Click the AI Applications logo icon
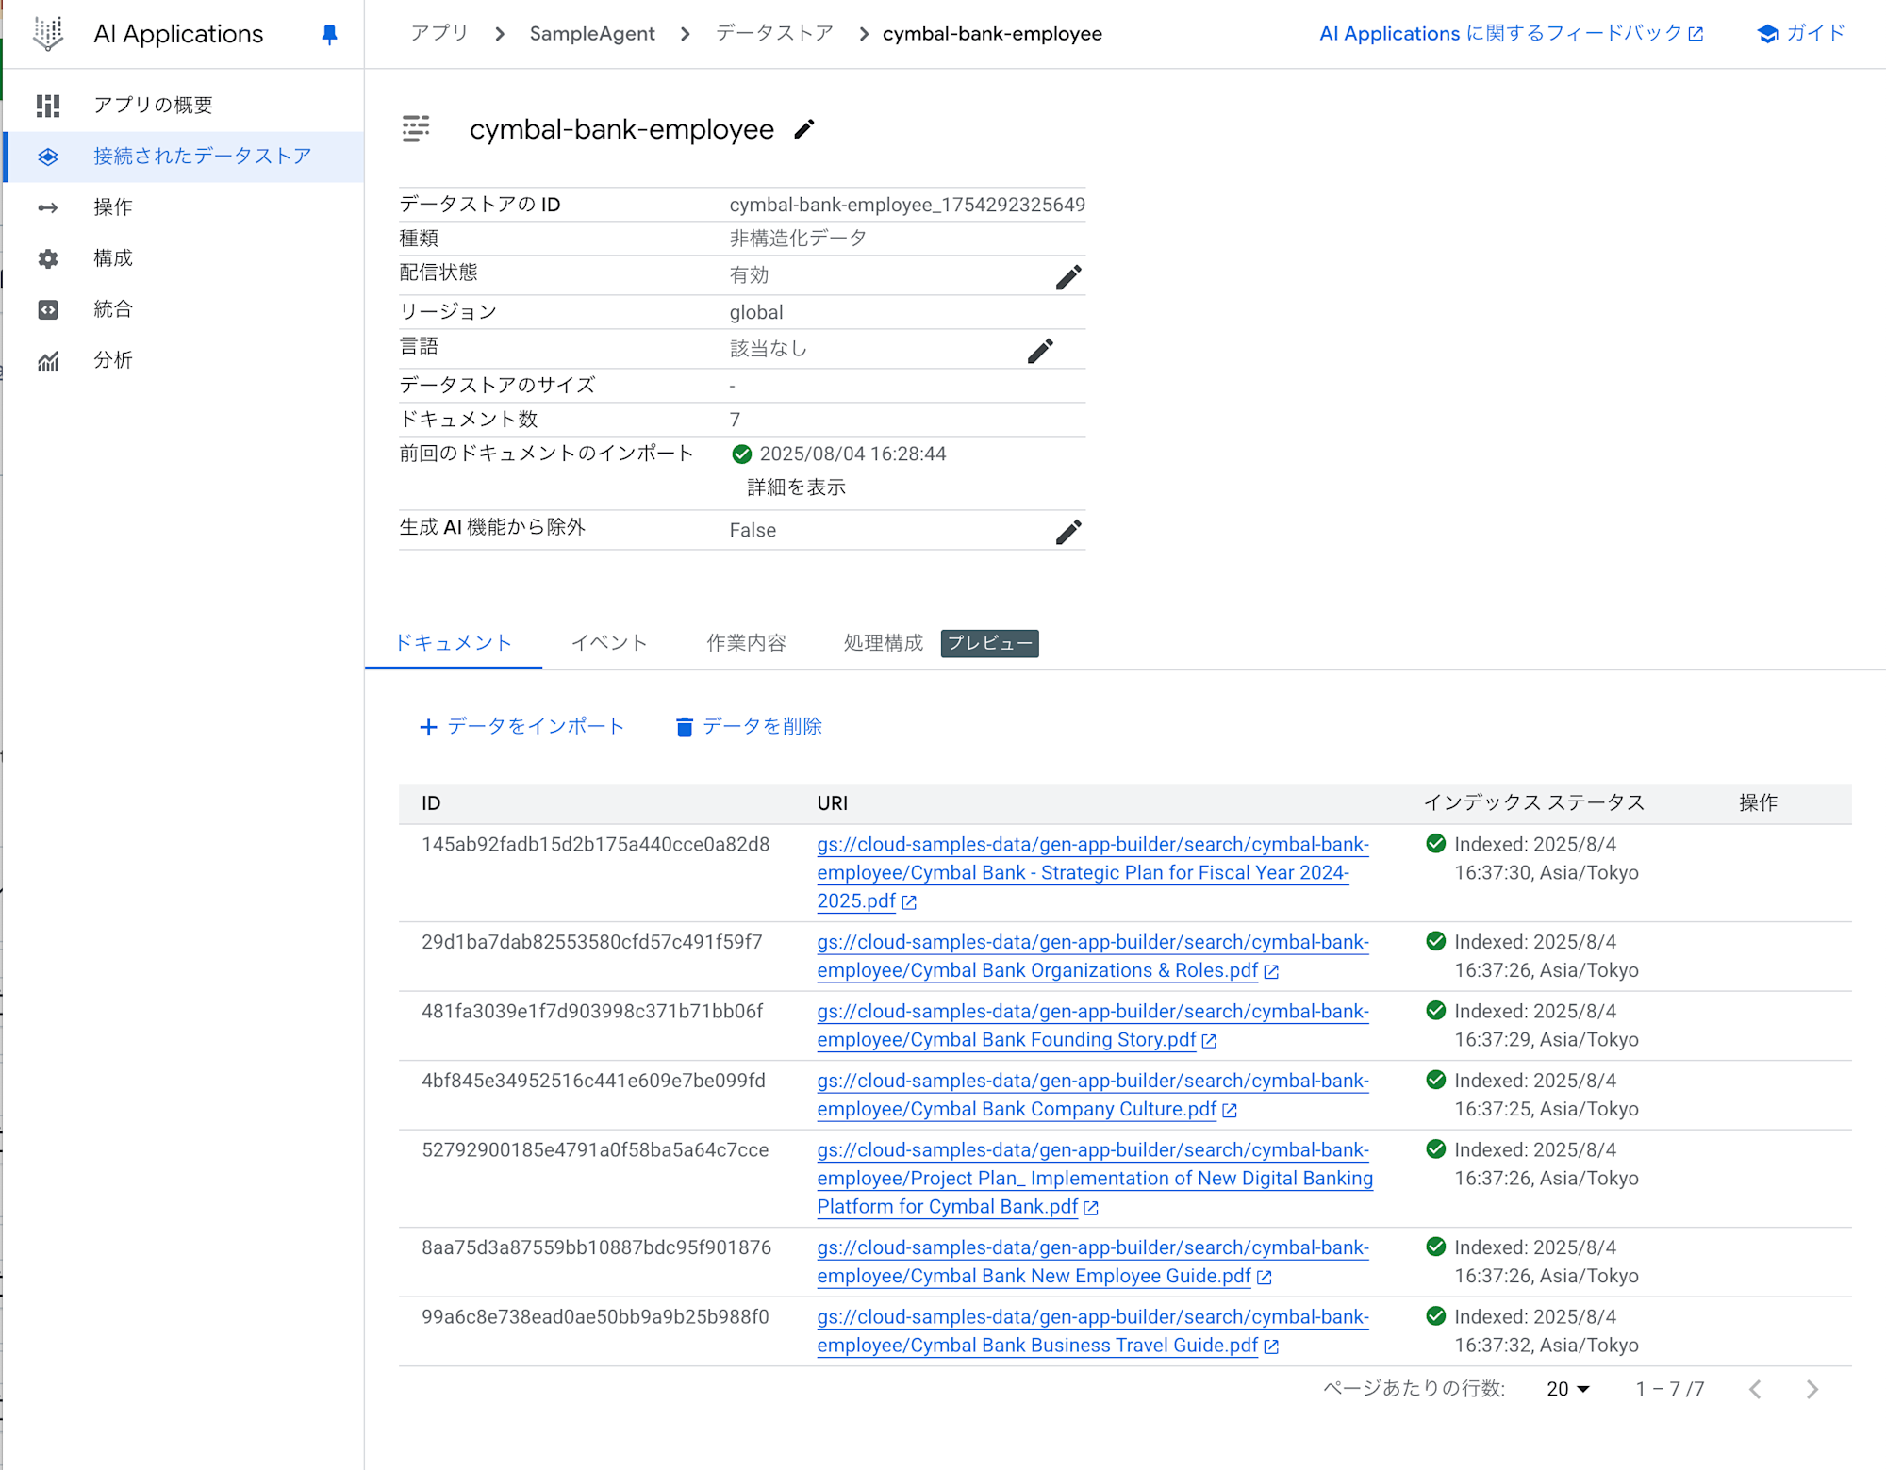The image size is (1886, 1470). 48,33
